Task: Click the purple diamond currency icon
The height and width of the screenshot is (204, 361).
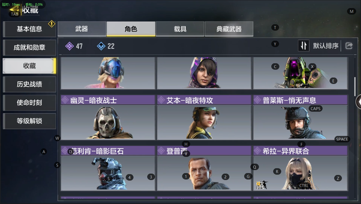Action: pos(70,46)
